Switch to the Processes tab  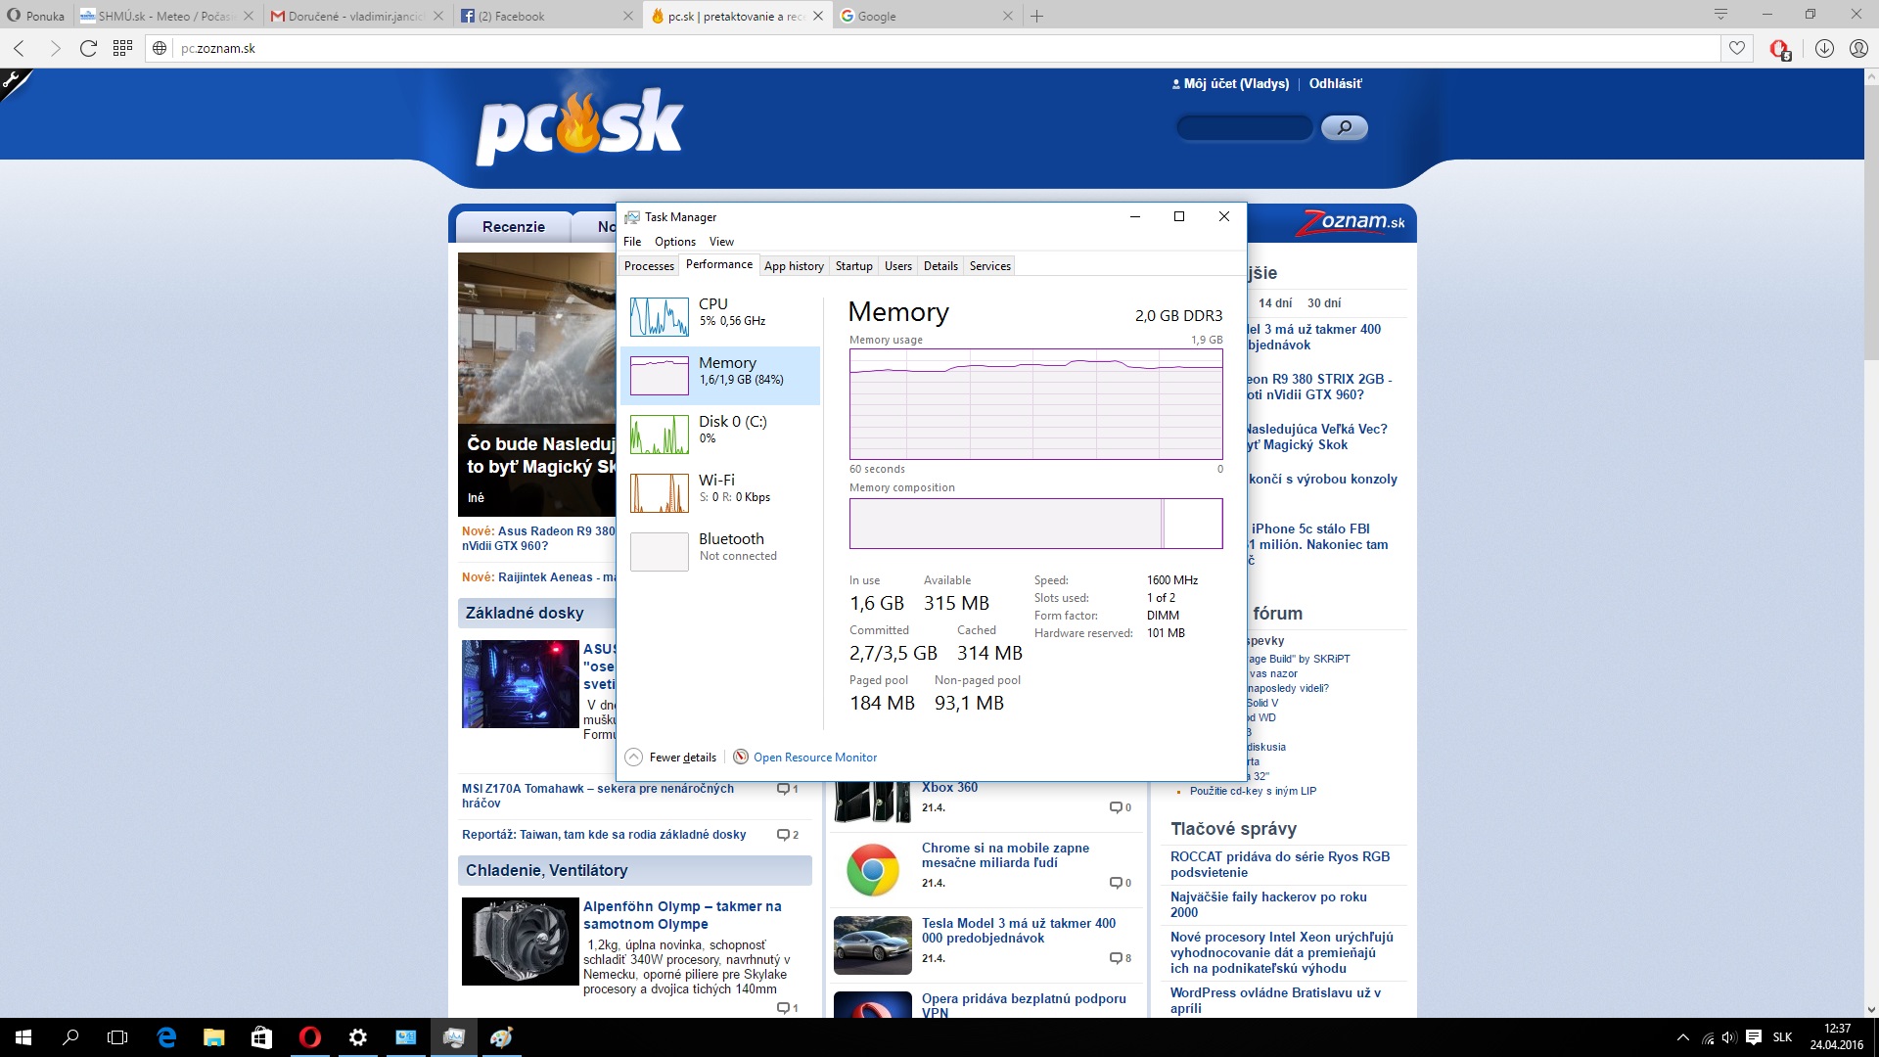[649, 266]
